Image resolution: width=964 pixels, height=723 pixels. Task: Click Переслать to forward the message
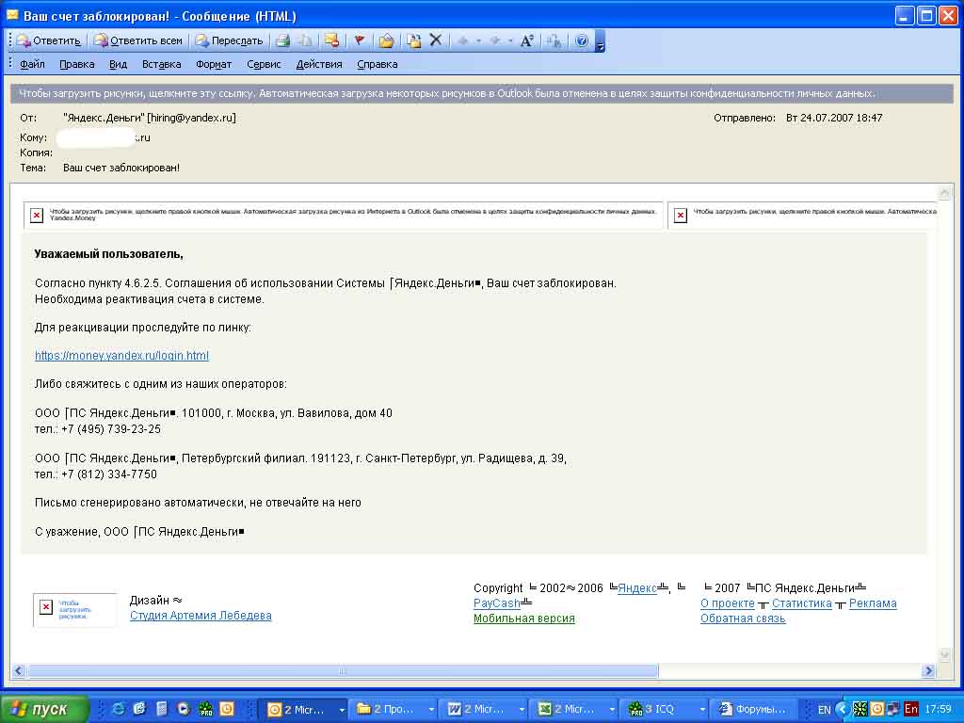tap(229, 40)
